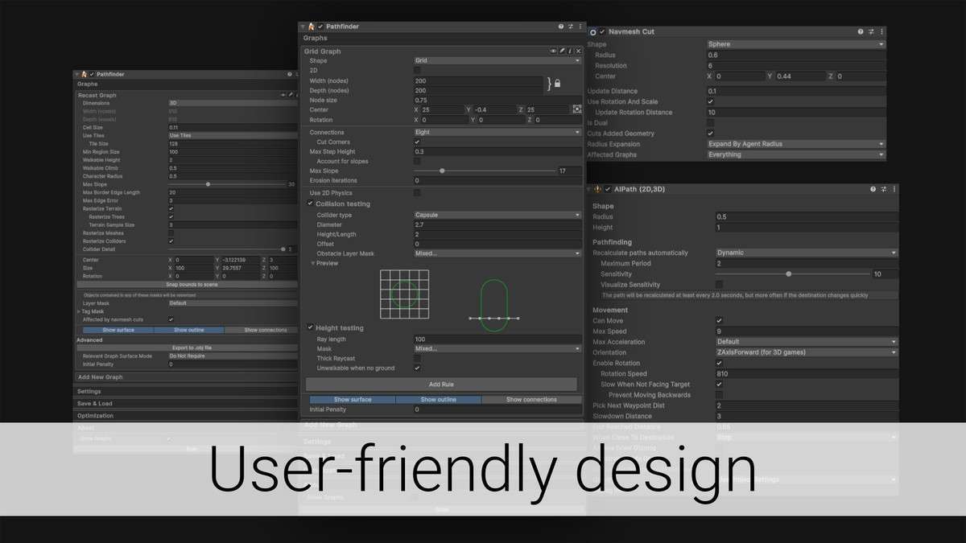Open presets for the Navmesh Cut component
Viewport: 966px width, 543px height.
871,31
